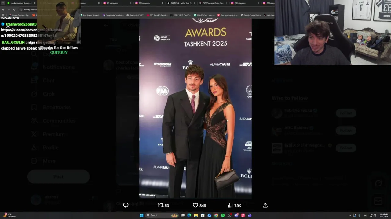Show hidden system tray icons
This screenshot has height=219, width=391.
point(350,215)
